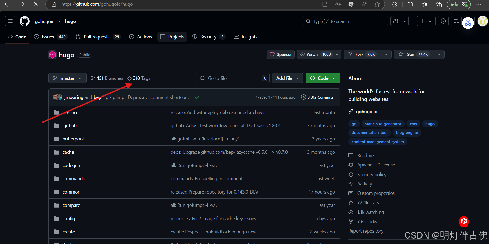Fork the hugo repository
This screenshot has height=244, width=489.
click(362, 54)
